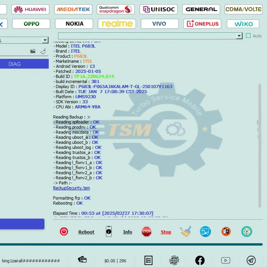267x267 pixels.
Task: Click the Model ITEL P683L line
Action: [x=74, y=46]
